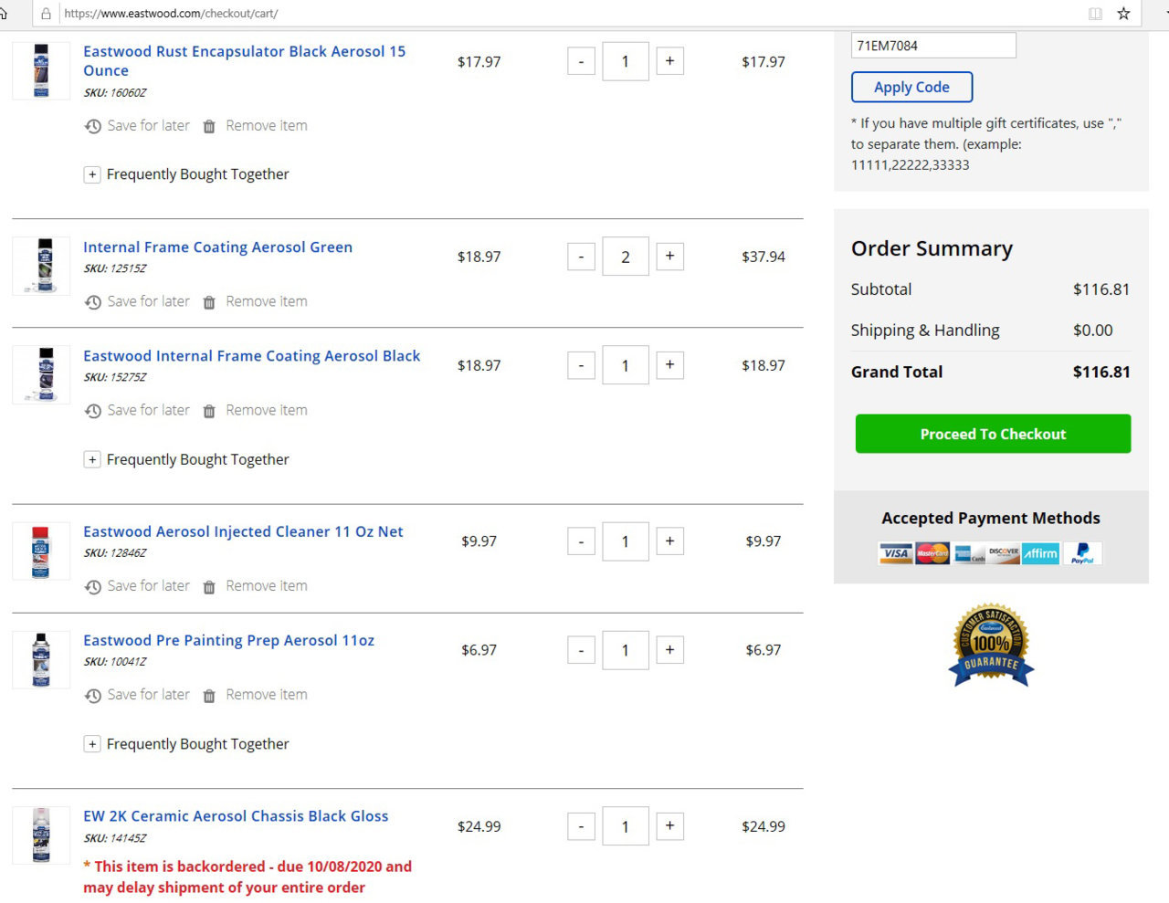The image size is (1169, 903).
Task: Click trash icon for Internal Frame Coating Black
Action: coord(209,411)
